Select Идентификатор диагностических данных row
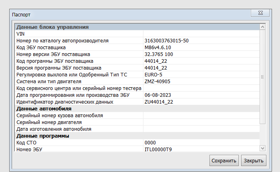 (137, 102)
